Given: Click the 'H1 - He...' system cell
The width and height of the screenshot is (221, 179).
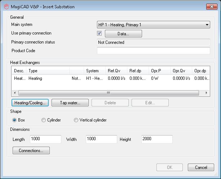Looking at the screenshot, I should (x=94, y=78).
